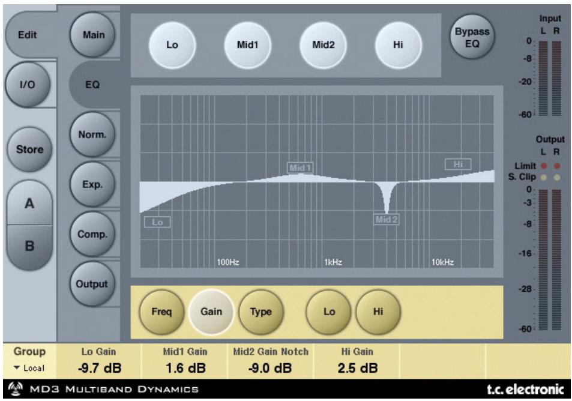Select the Edit tab
The height and width of the screenshot is (401, 572).
30,35
